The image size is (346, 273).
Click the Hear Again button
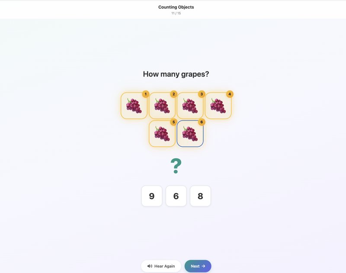coord(161,266)
